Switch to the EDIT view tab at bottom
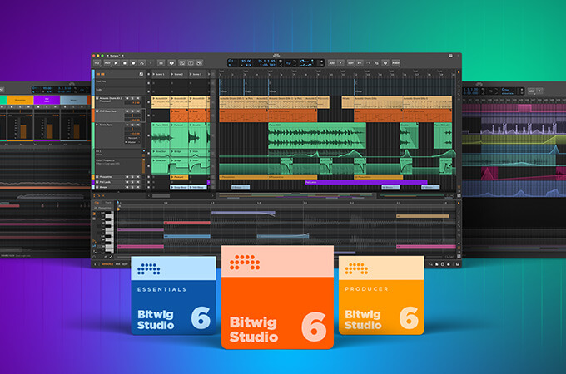Screen dimensions: 566x374 click(125, 264)
